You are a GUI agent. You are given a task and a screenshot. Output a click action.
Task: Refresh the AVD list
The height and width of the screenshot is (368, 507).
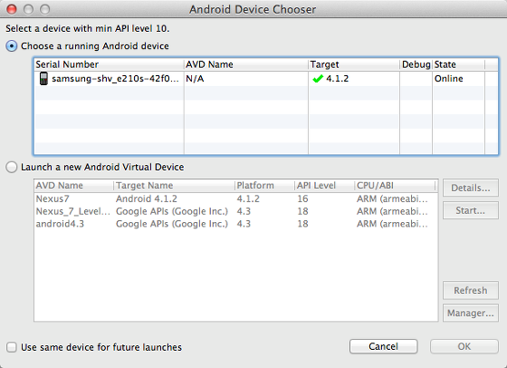[471, 290]
